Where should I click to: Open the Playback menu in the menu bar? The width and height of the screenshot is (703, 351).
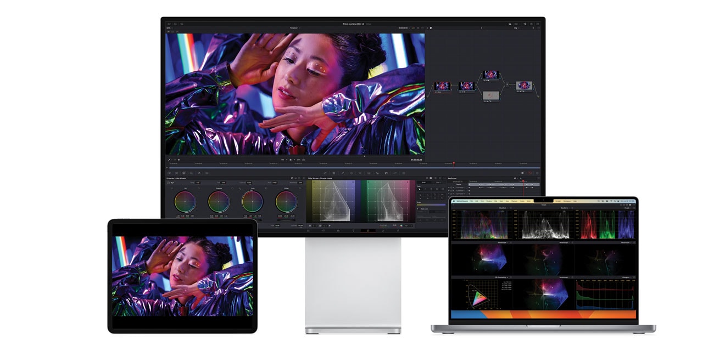(x=514, y=201)
